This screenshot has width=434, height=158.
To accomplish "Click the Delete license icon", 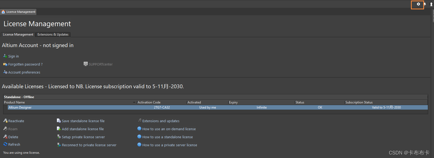I will (x=5, y=137).
